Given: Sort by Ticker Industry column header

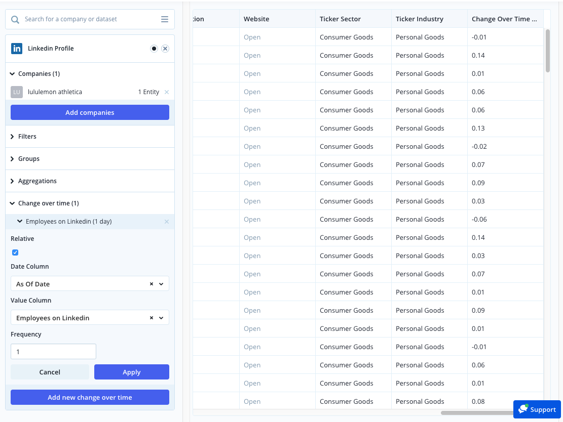Looking at the screenshot, I should click(429, 19).
